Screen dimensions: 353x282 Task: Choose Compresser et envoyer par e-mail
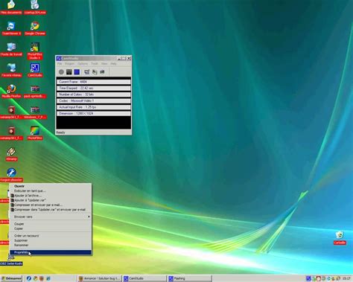[x=51, y=205]
